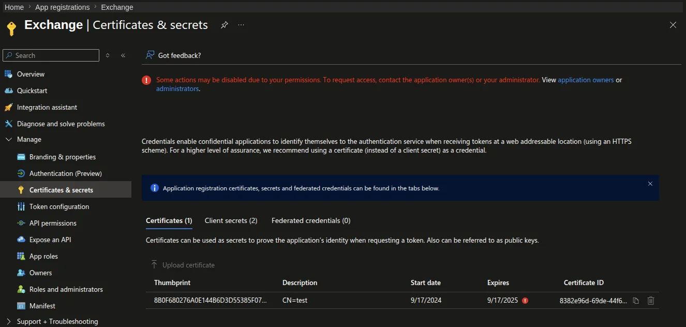This screenshot has width=686, height=327.
Task: Click the blue info icon in banner
Action: pyautogui.click(x=154, y=188)
